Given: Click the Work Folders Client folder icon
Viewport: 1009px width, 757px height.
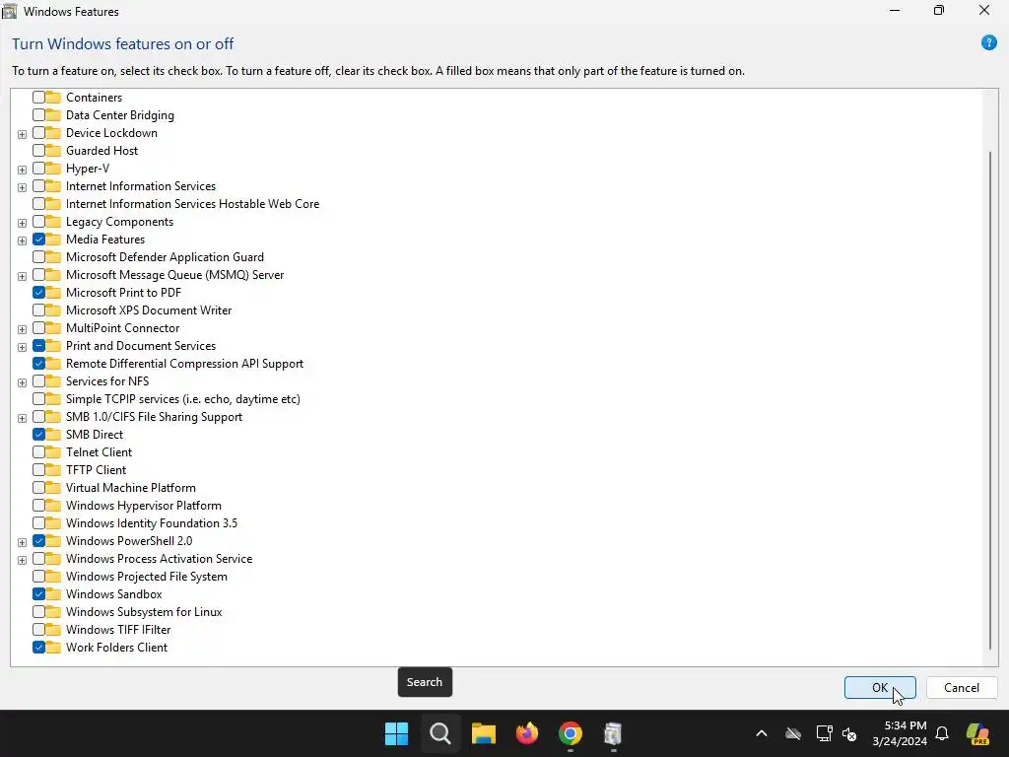Looking at the screenshot, I should point(53,647).
